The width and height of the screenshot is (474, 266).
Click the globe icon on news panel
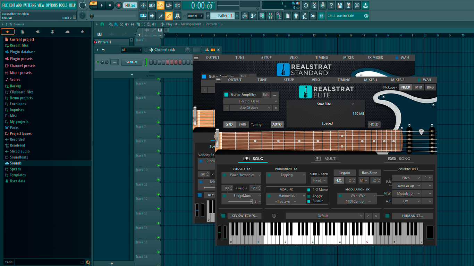tap(366, 16)
